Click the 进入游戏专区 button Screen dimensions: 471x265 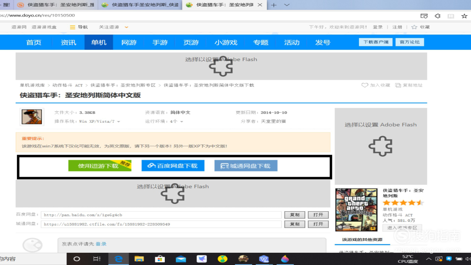coord(402,228)
